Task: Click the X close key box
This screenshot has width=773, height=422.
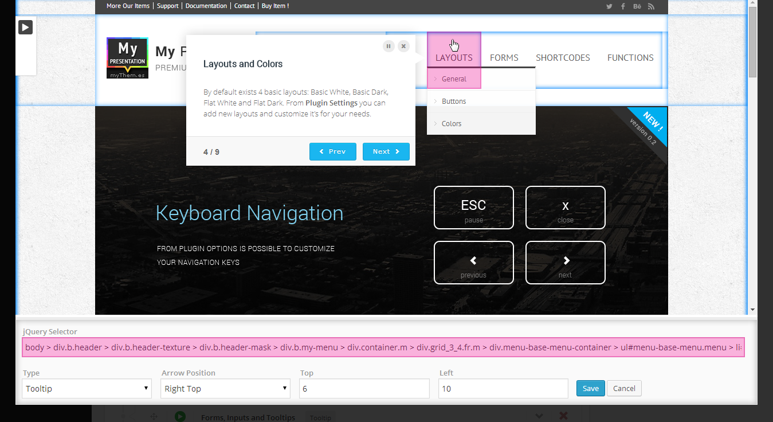Action: (x=566, y=208)
